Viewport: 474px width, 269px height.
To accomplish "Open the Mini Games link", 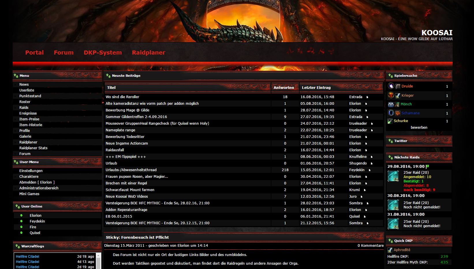I will 29,194.
